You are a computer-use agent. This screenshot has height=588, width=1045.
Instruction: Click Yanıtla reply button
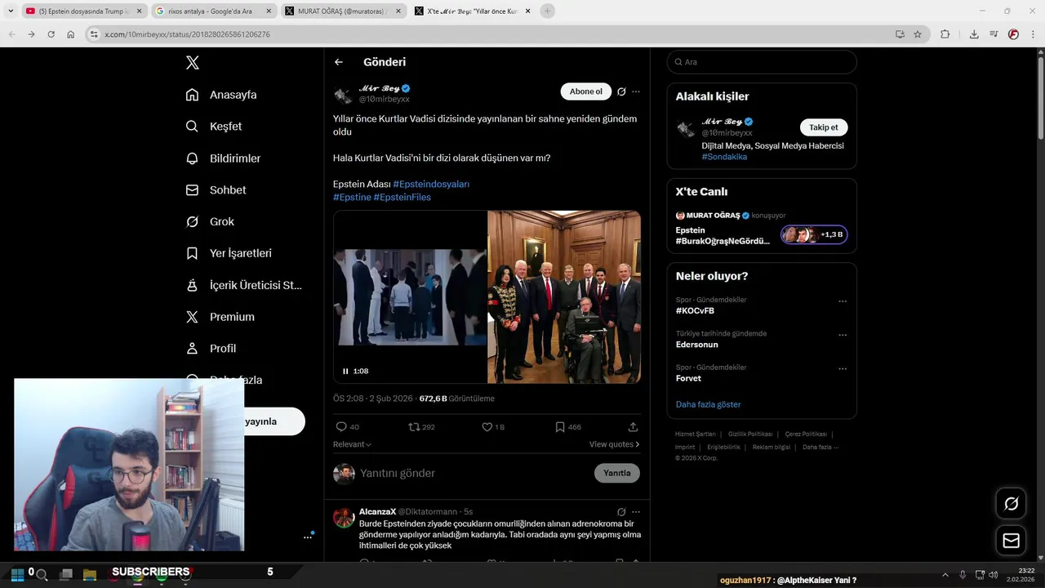(617, 473)
